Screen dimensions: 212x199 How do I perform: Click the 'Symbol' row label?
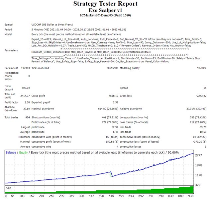pos(9,25)
